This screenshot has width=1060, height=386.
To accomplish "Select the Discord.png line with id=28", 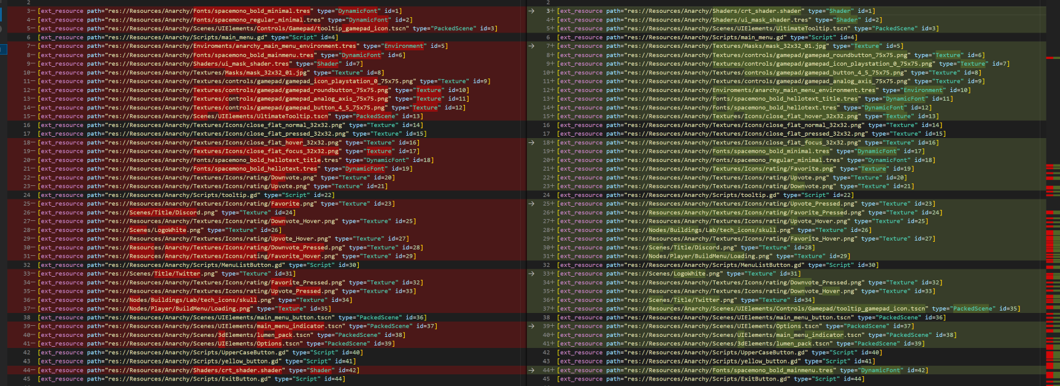I will tap(686, 247).
